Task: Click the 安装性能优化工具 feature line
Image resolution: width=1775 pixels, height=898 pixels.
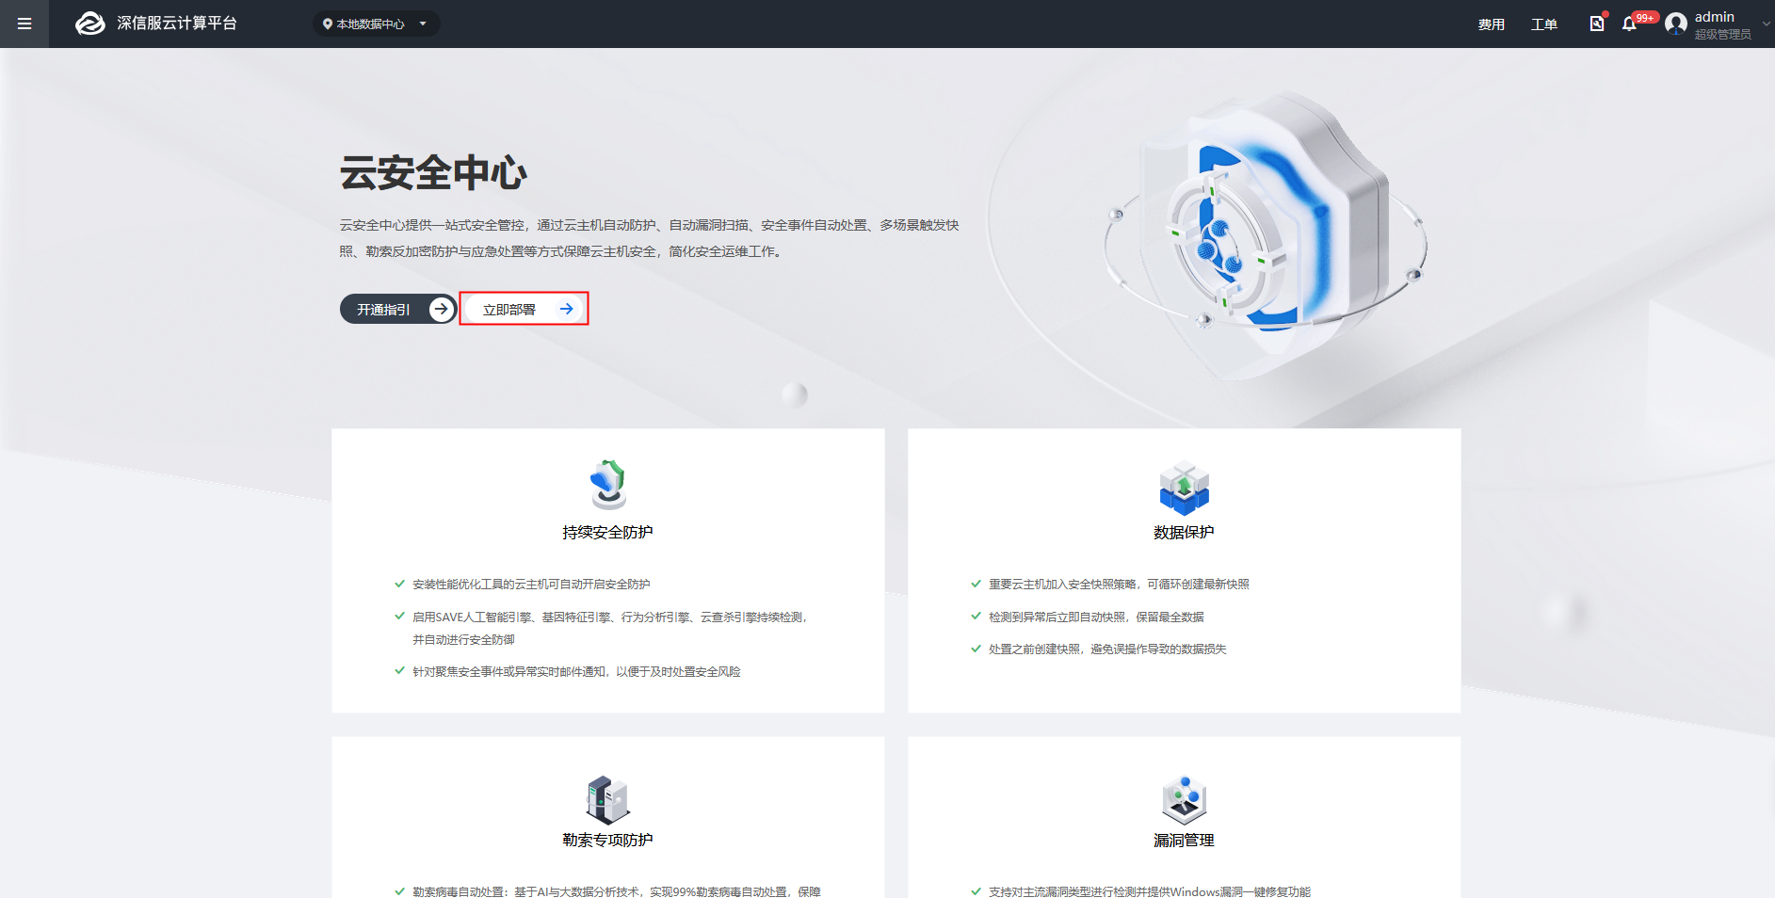Action: [531, 585]
